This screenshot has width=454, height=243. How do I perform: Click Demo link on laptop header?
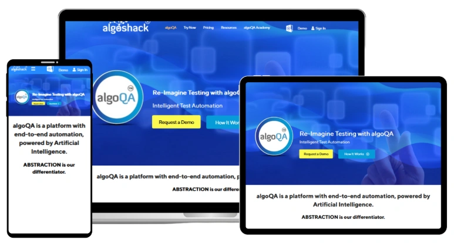(x=302, y=28)
